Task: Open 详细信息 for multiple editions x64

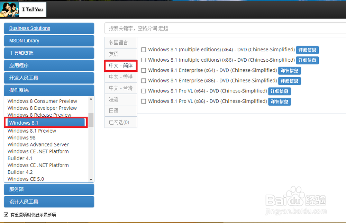Action: (307, 50)
